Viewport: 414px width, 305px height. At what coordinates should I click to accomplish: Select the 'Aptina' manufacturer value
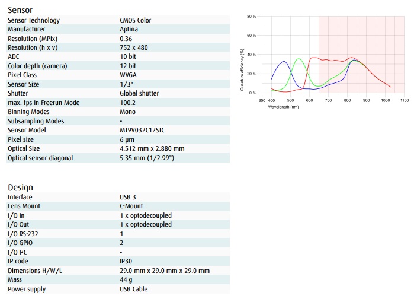pos(129,29)
